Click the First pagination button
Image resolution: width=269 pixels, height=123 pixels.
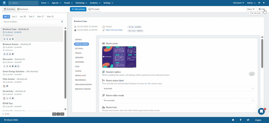pos(54,114)
